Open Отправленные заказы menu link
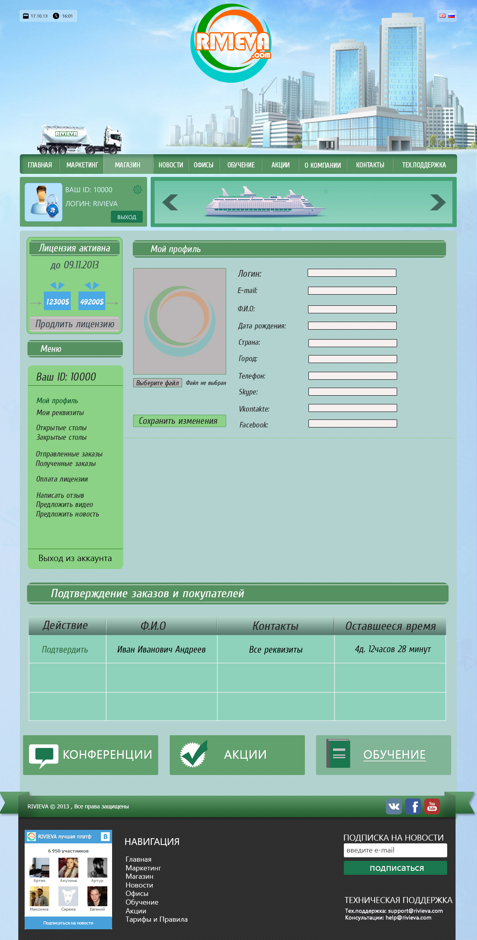The image size is (477, 940). [x=69, y=454]
